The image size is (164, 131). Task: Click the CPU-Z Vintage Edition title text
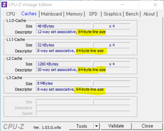point(30,5)
